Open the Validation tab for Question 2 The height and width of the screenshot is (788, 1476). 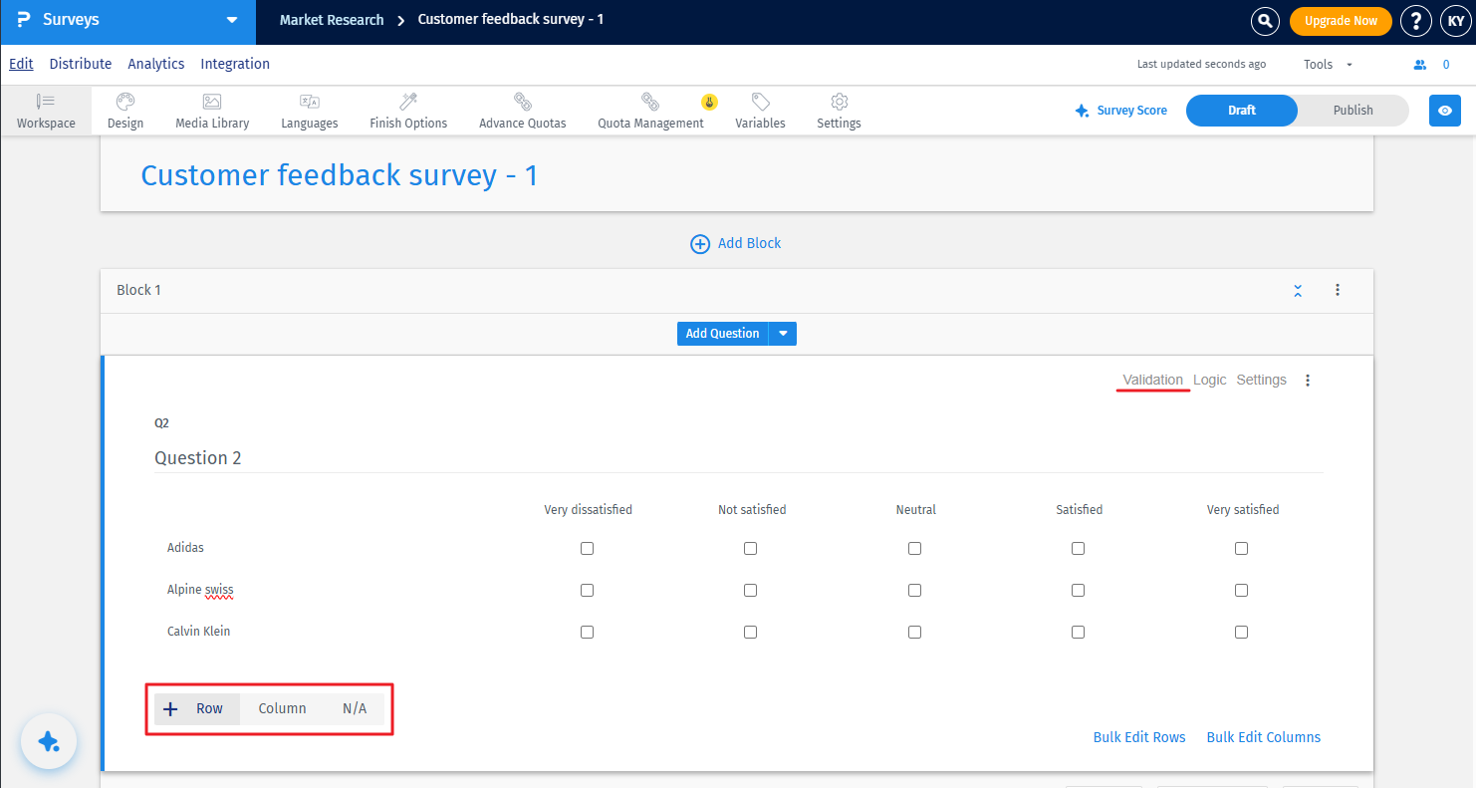(1152, 380)
